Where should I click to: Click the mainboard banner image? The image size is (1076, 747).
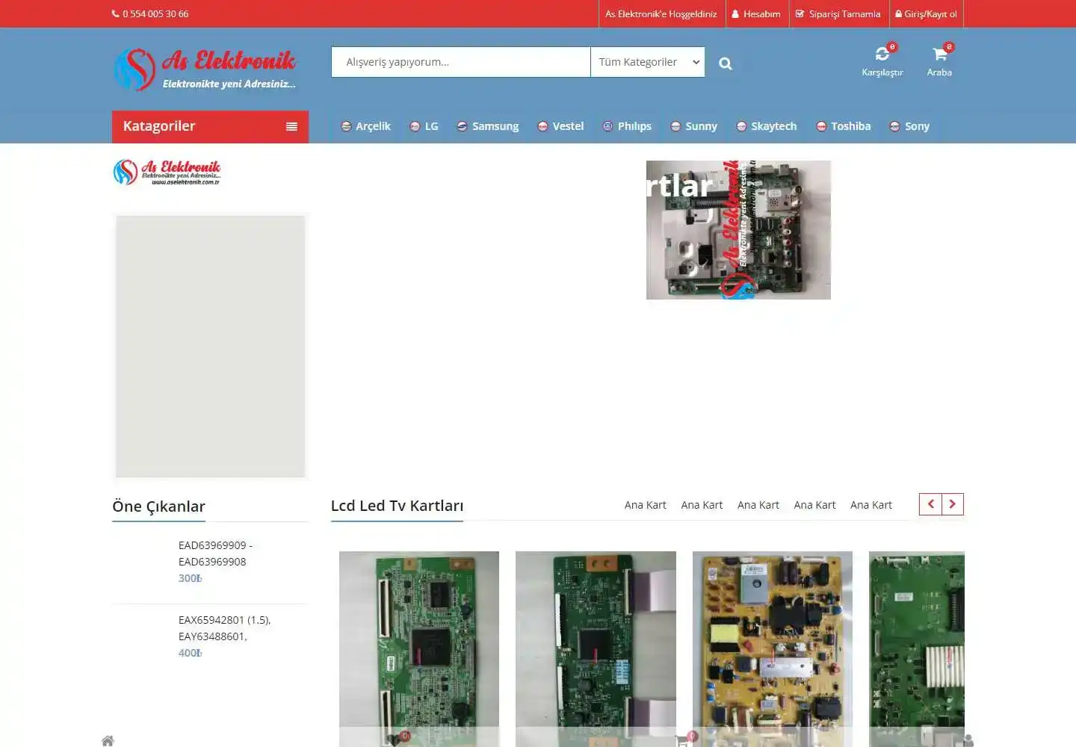(x=738, y=230)
